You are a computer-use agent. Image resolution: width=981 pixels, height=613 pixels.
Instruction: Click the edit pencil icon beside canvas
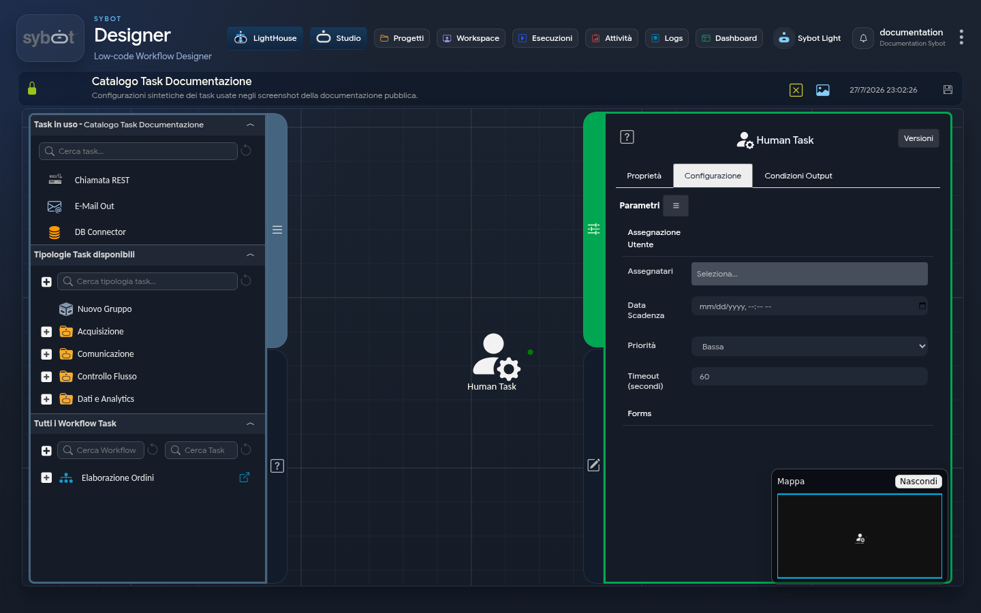click(x=594, y=465)
